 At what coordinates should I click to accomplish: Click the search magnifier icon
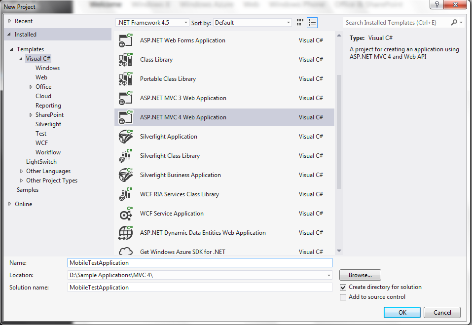454,22
